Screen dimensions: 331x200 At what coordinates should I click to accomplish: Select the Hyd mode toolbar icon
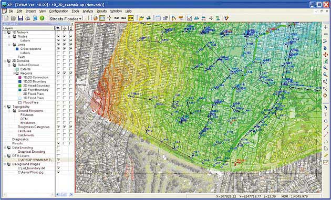[131, 18]
